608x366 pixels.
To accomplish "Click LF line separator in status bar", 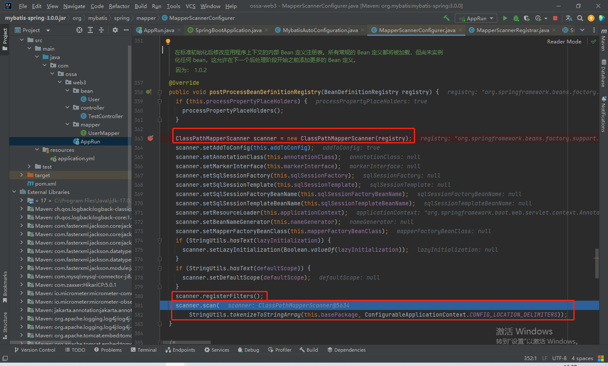I will pyautogui.click(x=545, y=358).
